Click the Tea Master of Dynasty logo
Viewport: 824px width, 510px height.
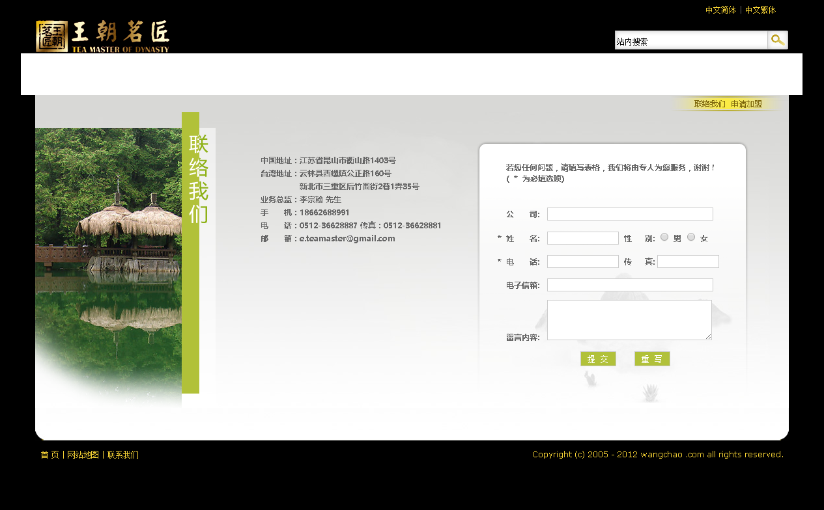(x=103, y=36)
